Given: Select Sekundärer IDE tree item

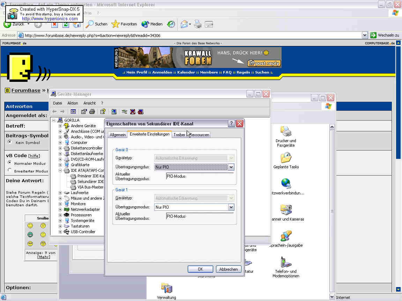Looking at the screenshot, I should (90, 182).
